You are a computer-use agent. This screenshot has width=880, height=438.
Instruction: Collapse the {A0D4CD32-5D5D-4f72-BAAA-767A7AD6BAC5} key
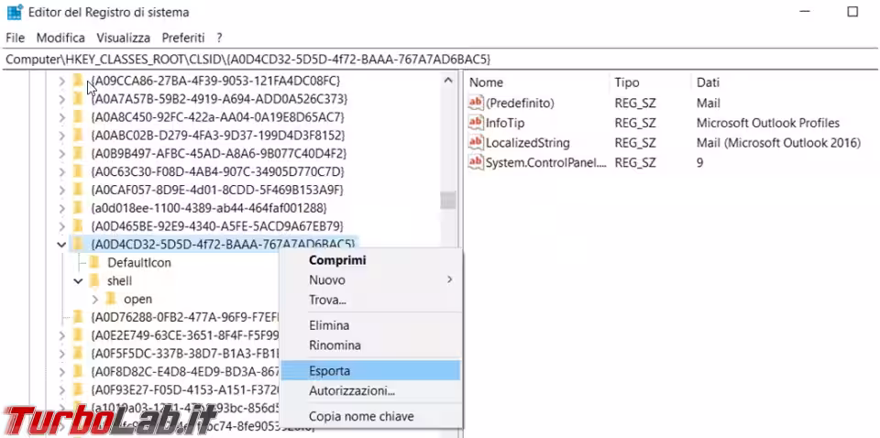[61, 244]
